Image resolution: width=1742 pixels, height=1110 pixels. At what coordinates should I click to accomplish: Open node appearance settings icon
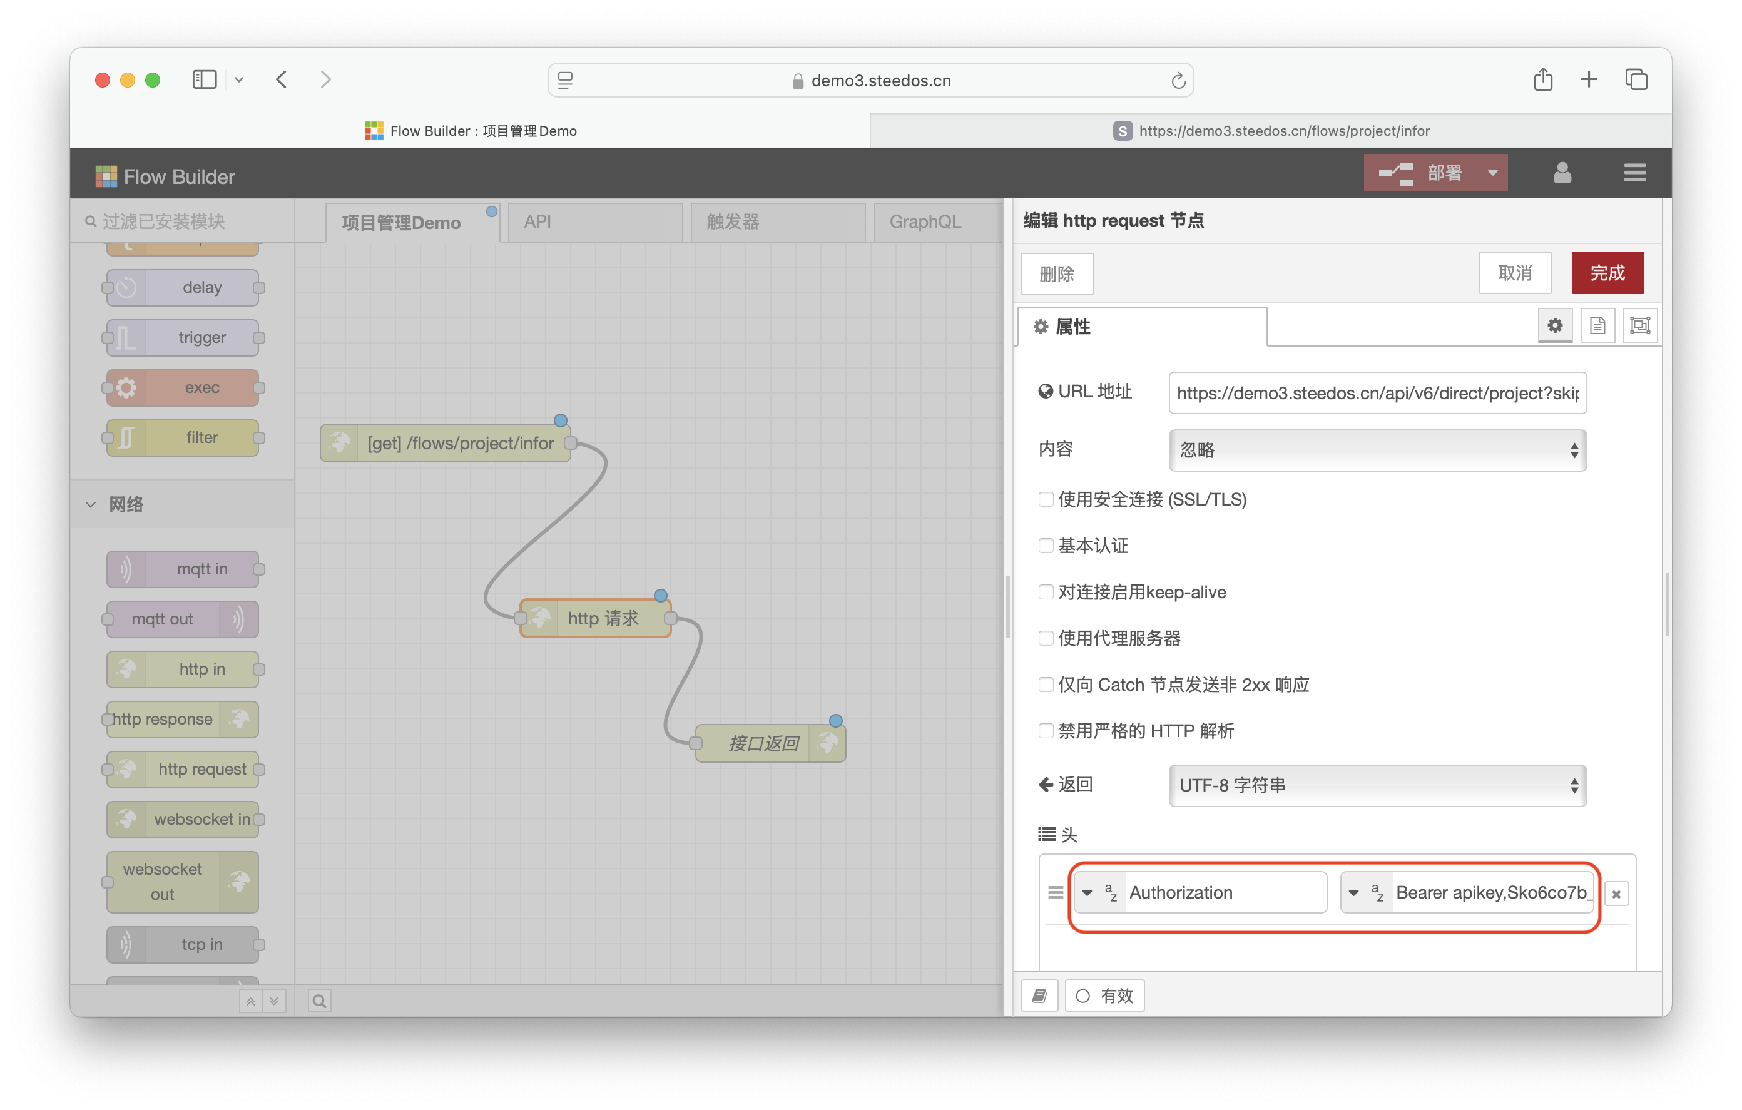(x=1639, y=325)
